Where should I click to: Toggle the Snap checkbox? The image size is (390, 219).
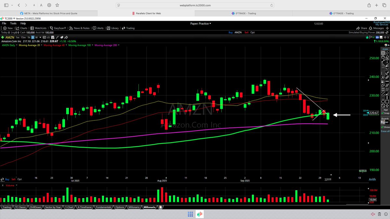(x=383, y=113)
